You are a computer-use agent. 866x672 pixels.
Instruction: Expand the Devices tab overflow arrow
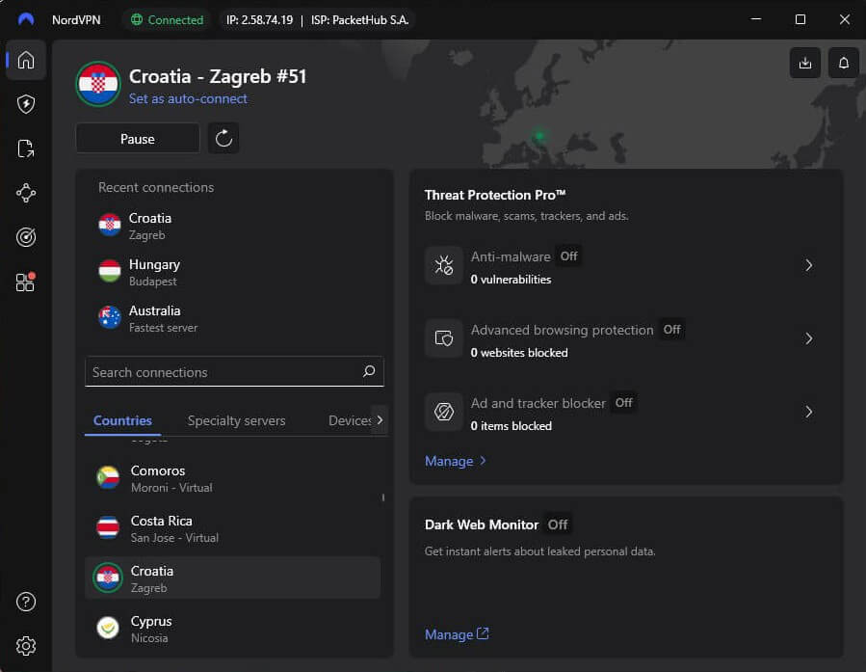tap(380, 420)
